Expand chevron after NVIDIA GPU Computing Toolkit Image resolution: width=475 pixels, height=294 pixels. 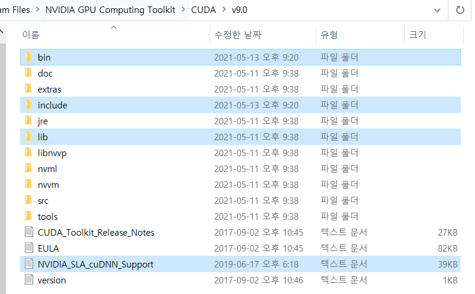coord(184,9)
